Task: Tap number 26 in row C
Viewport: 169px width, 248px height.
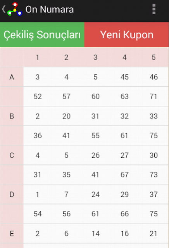Action: pyautogui.click(x=95, y=155)
